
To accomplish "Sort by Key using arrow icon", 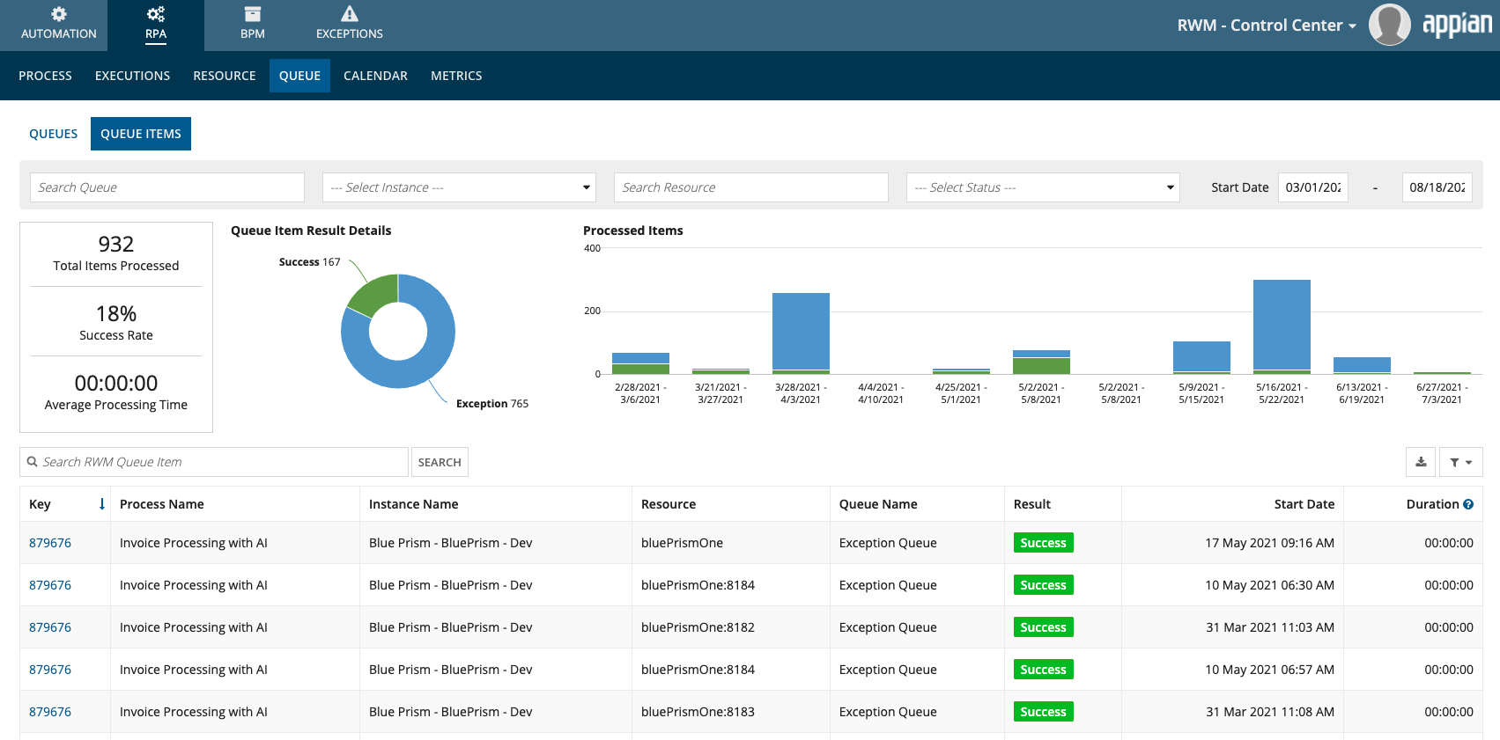I will tap(102, 504).
